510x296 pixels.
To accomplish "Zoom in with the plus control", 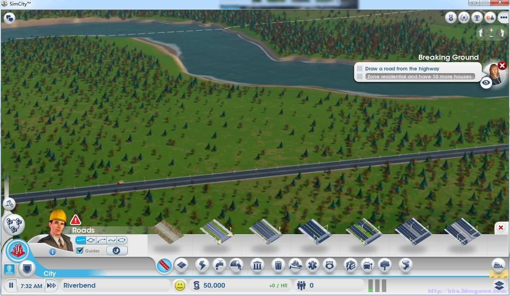I will point(491,30).
